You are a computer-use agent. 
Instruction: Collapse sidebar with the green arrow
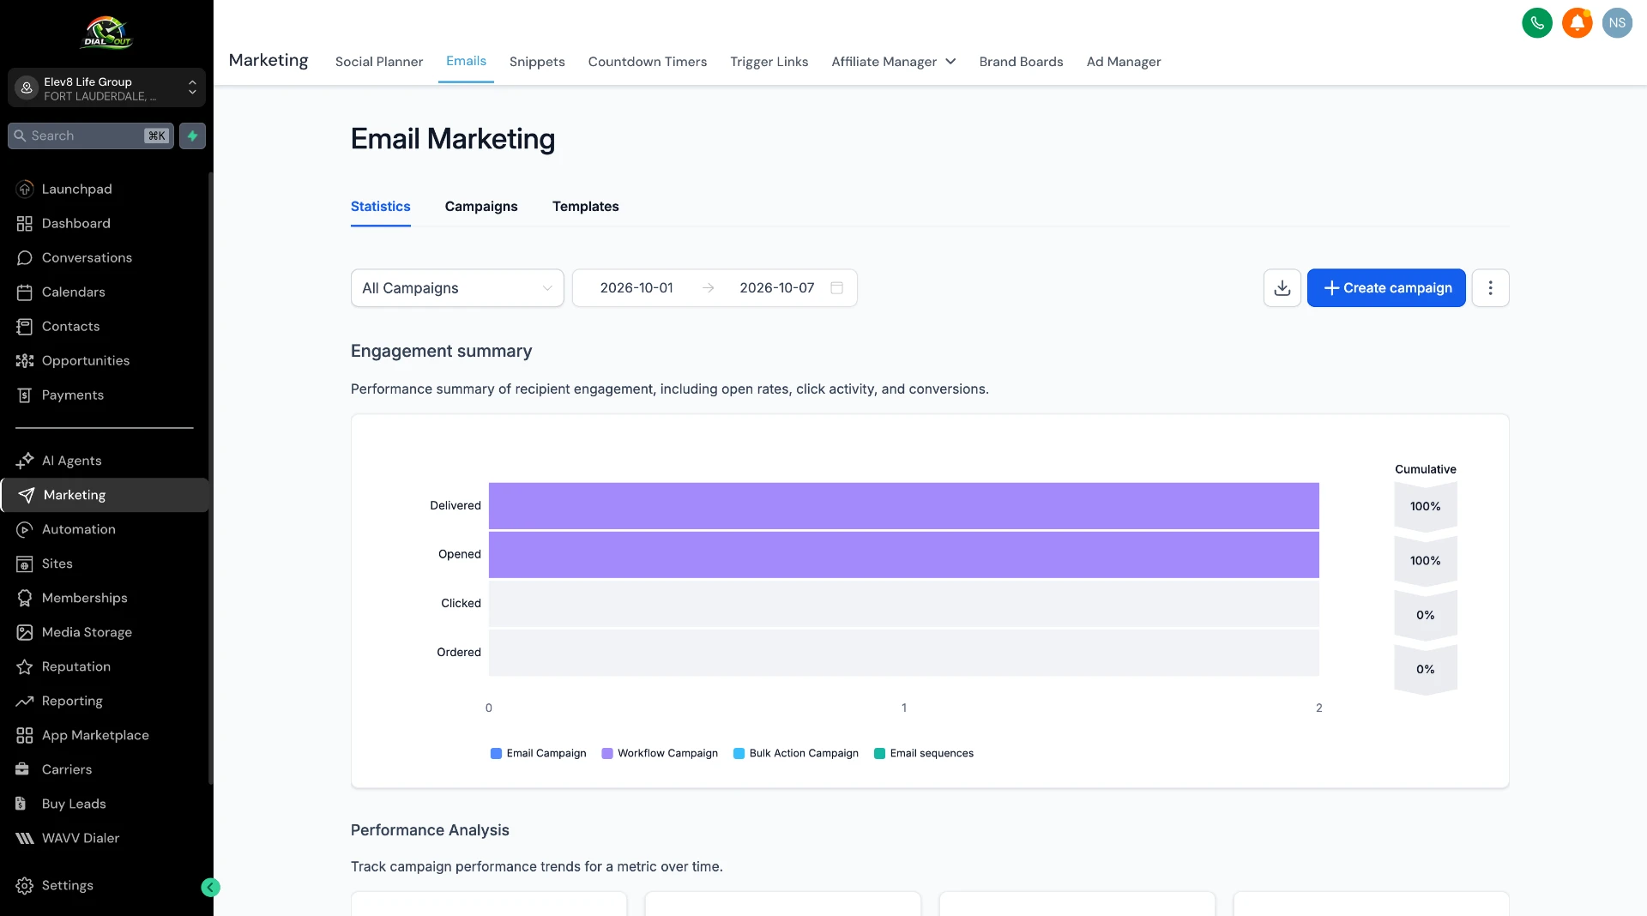coord(210,888)
